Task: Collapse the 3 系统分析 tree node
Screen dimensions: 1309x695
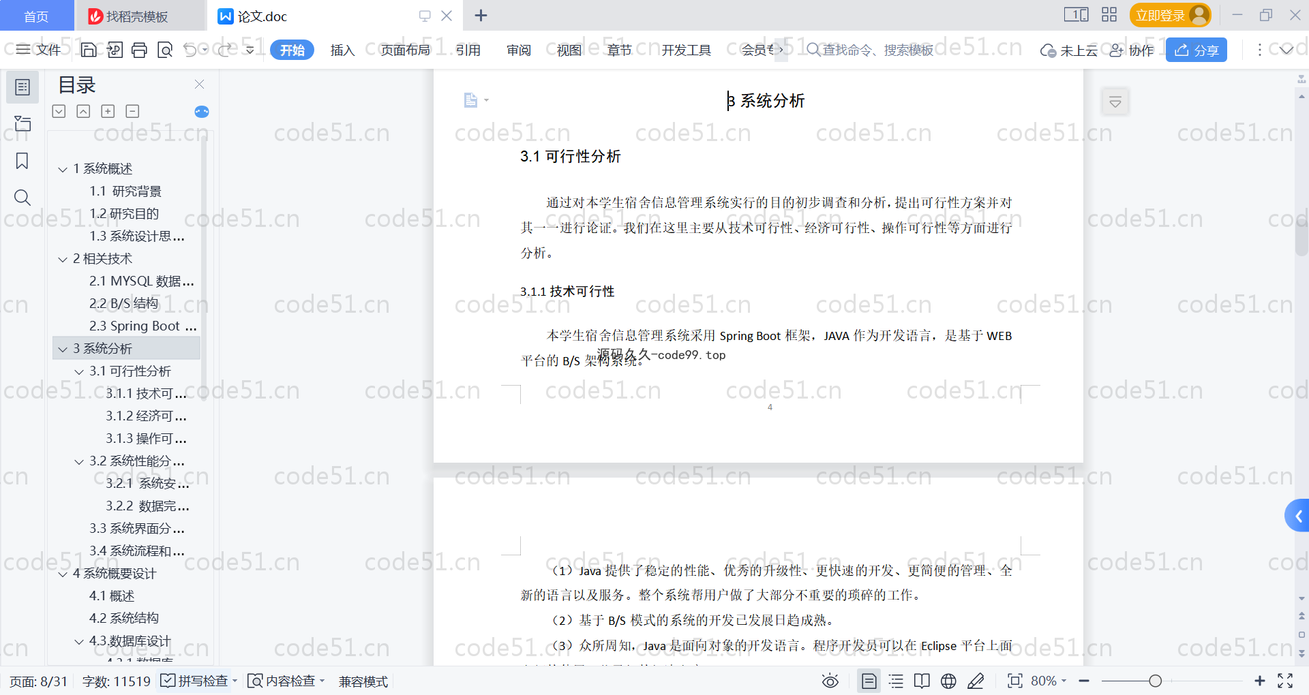Action: coord(63,349)
